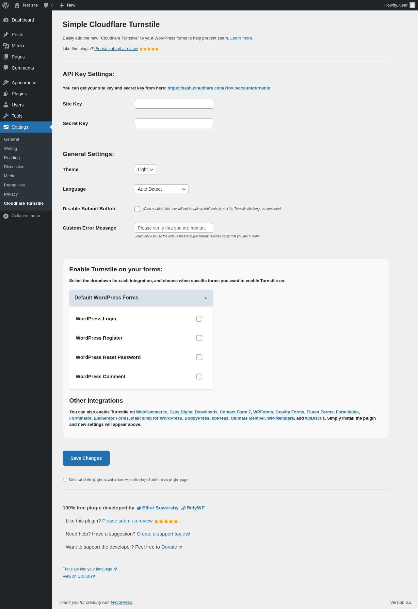Focus the Custom Error Message field
This screenshot has height=609, width=418.
pyautogui.click(x=174, y=228)
